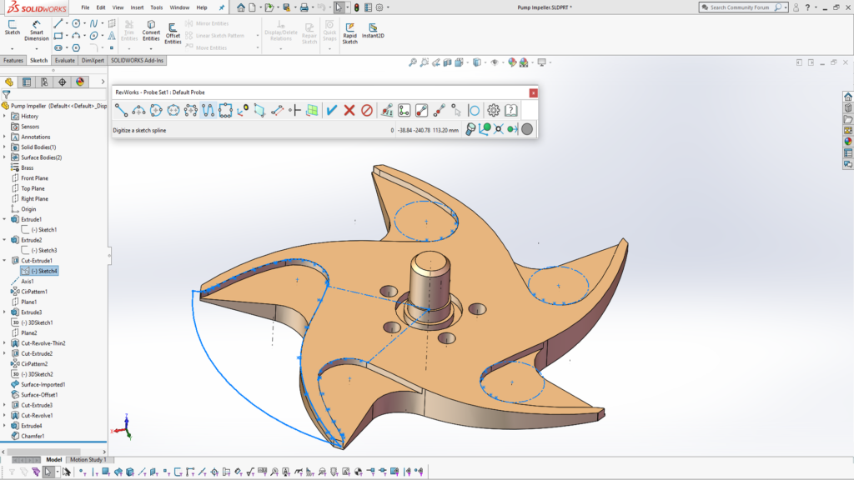Click the gray probe status indicator circle
This screenshot has height=480, width=854.
tap(525, 128)
